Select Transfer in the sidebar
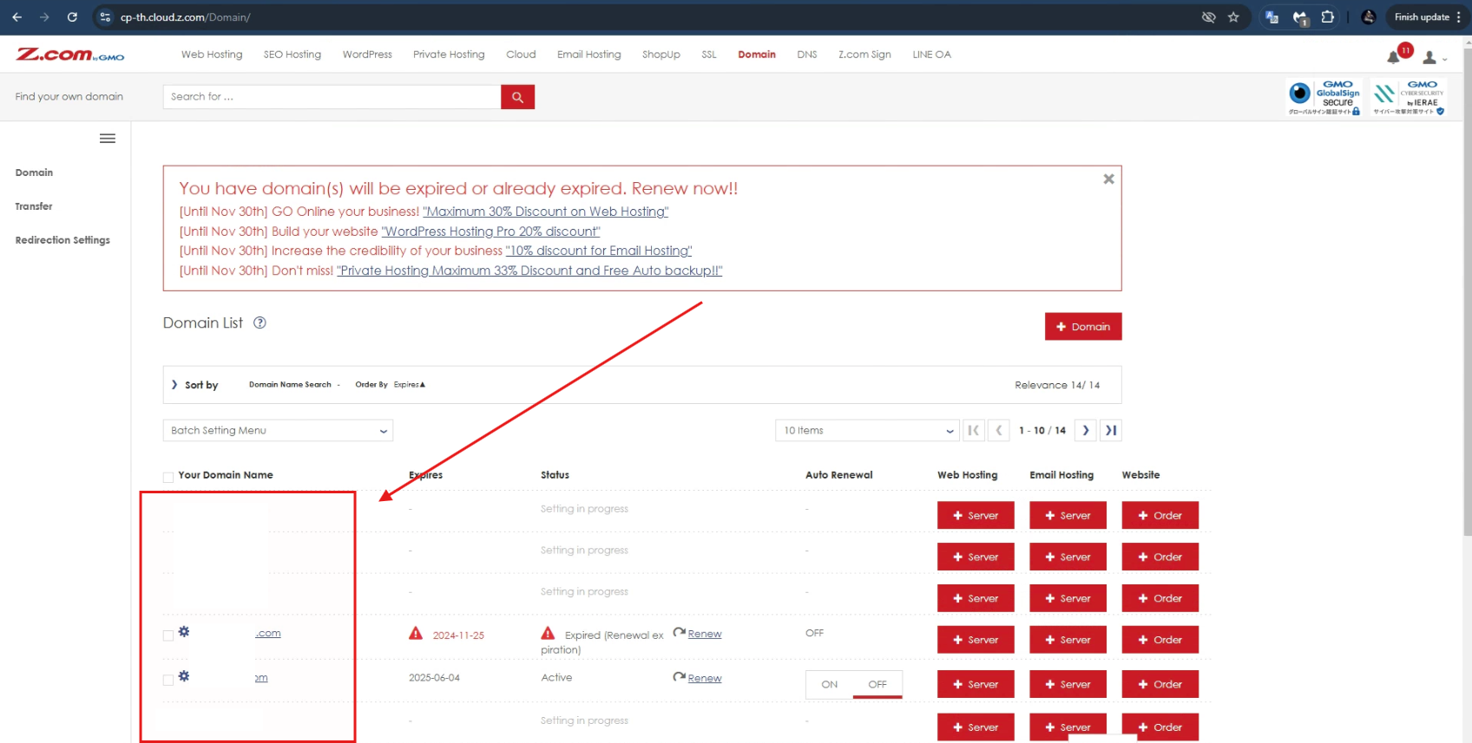Screen dimensions: 1472x743 click(x=34, y=206)
